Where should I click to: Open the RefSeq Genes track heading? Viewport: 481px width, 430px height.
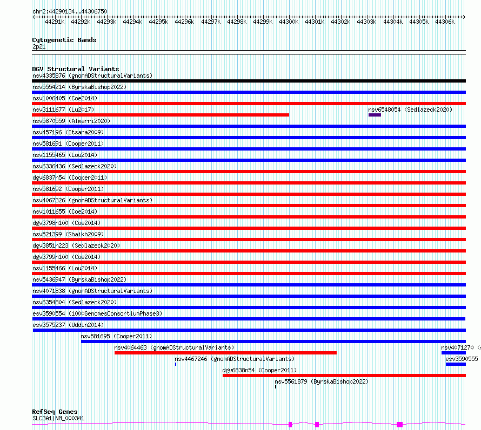[55, 412]
